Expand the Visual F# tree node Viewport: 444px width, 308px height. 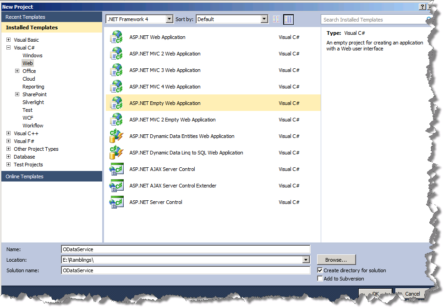pos(9,141)
